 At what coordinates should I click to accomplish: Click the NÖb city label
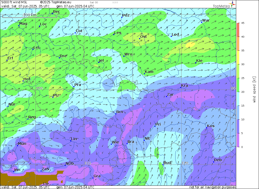click(x=70, y=164)
